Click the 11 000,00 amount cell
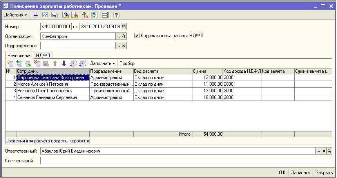The image size is (337, 178). click(207, 84)
